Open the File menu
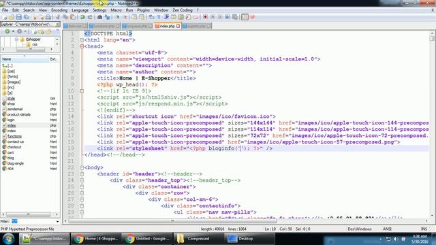The image size is (436, 245). pyautogui.click(x=5, y=10)
